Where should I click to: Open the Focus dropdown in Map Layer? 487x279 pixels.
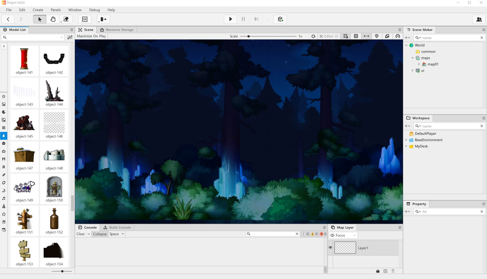point(343,235)
